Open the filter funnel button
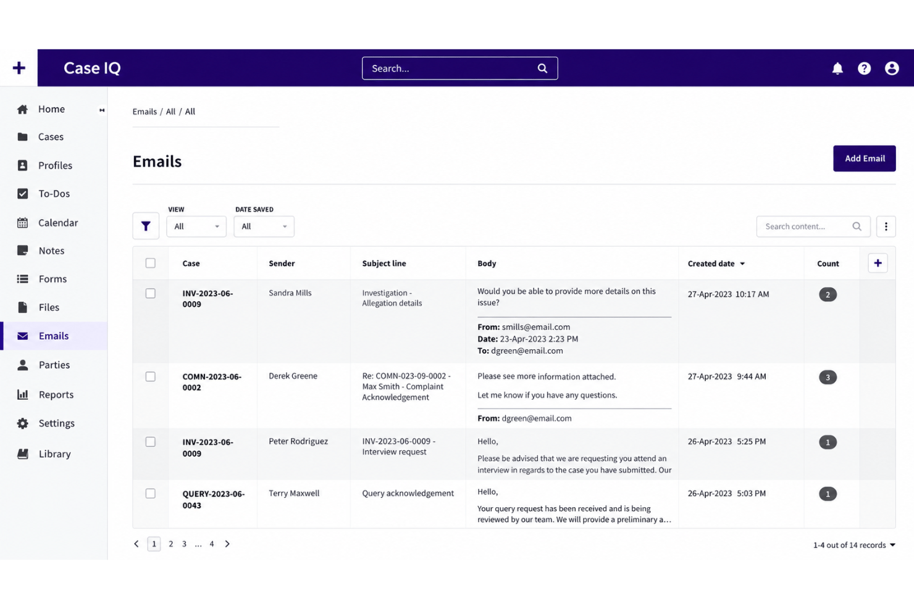Image resolution: width=914 pixels, height=609 pixels. pos(146,226)
